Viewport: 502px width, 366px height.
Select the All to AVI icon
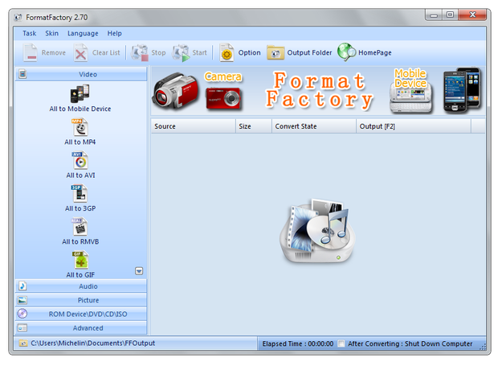[80, 160]
